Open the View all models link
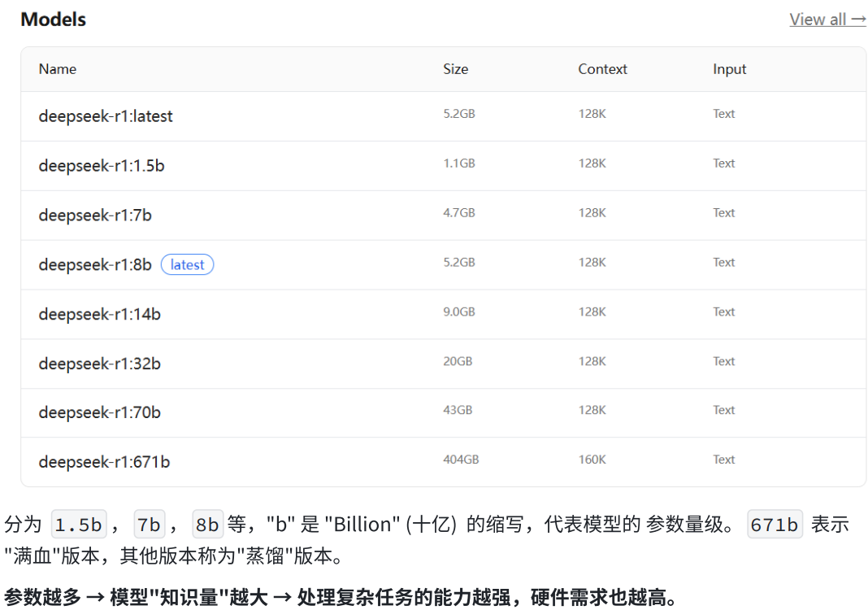 [x=827, y=20]
